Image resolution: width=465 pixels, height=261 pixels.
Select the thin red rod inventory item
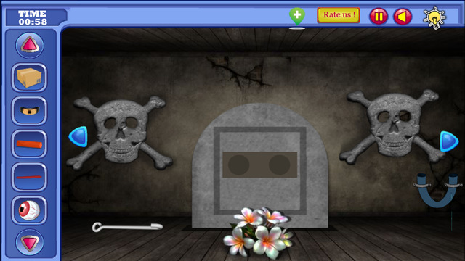pyautogui.click(x=29, y=177)
